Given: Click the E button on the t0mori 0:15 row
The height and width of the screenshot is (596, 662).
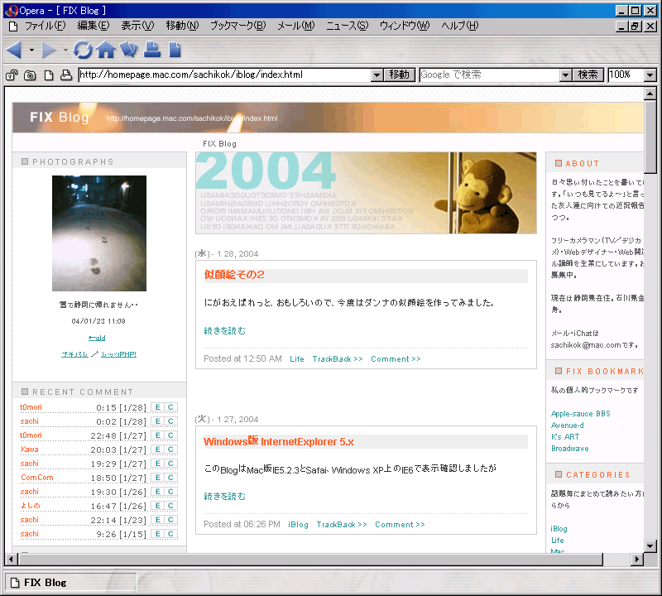Looking at the screenshot, I should click(158, 407).
